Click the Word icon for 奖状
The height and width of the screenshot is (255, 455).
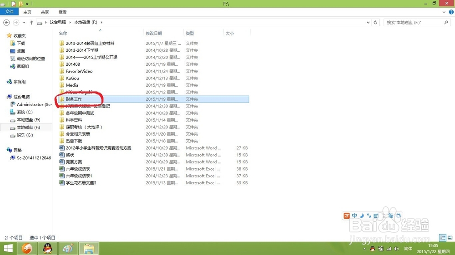pyautogui.click(x=61, y=155)
